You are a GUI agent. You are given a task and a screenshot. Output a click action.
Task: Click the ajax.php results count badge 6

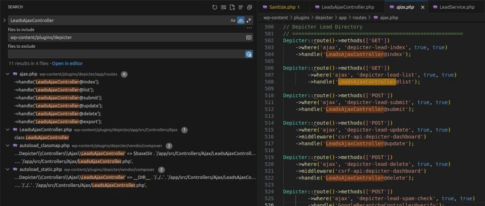(x=124, y=74)
